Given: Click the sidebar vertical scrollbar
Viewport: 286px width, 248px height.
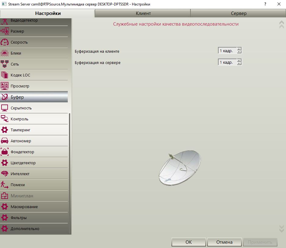Looking at the screenshot, I should 70,174.
